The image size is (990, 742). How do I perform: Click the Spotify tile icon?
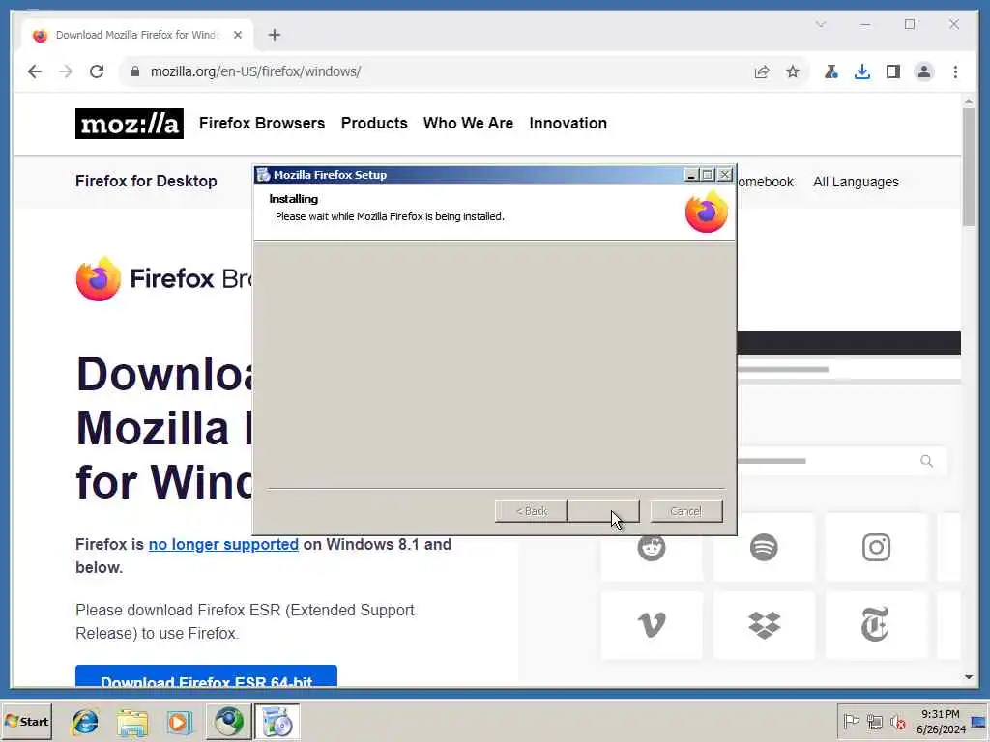pyautogui.click(x=764, y=547)
